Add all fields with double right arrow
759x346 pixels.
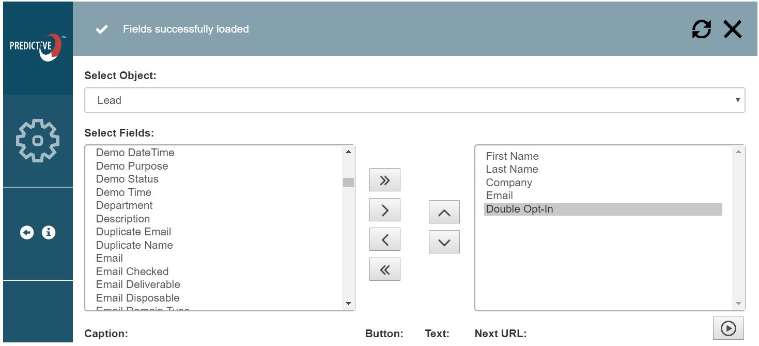click(x=384, y=180)
